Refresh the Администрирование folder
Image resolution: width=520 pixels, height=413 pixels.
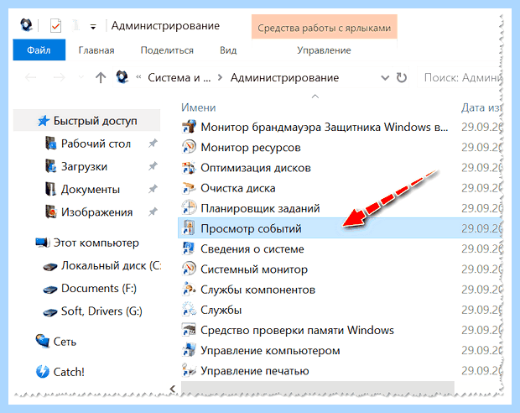click(x=402, y=78)
